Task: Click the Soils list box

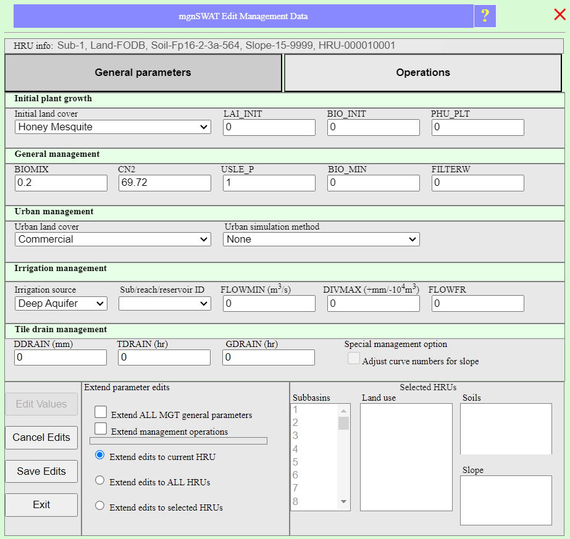Action: (506, 429)
